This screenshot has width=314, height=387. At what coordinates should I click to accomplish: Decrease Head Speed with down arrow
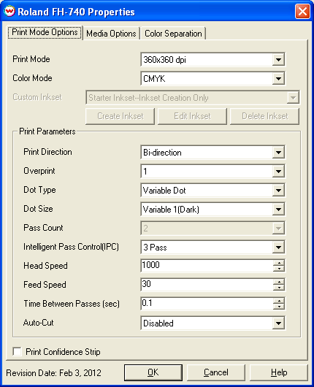[279, 269]
